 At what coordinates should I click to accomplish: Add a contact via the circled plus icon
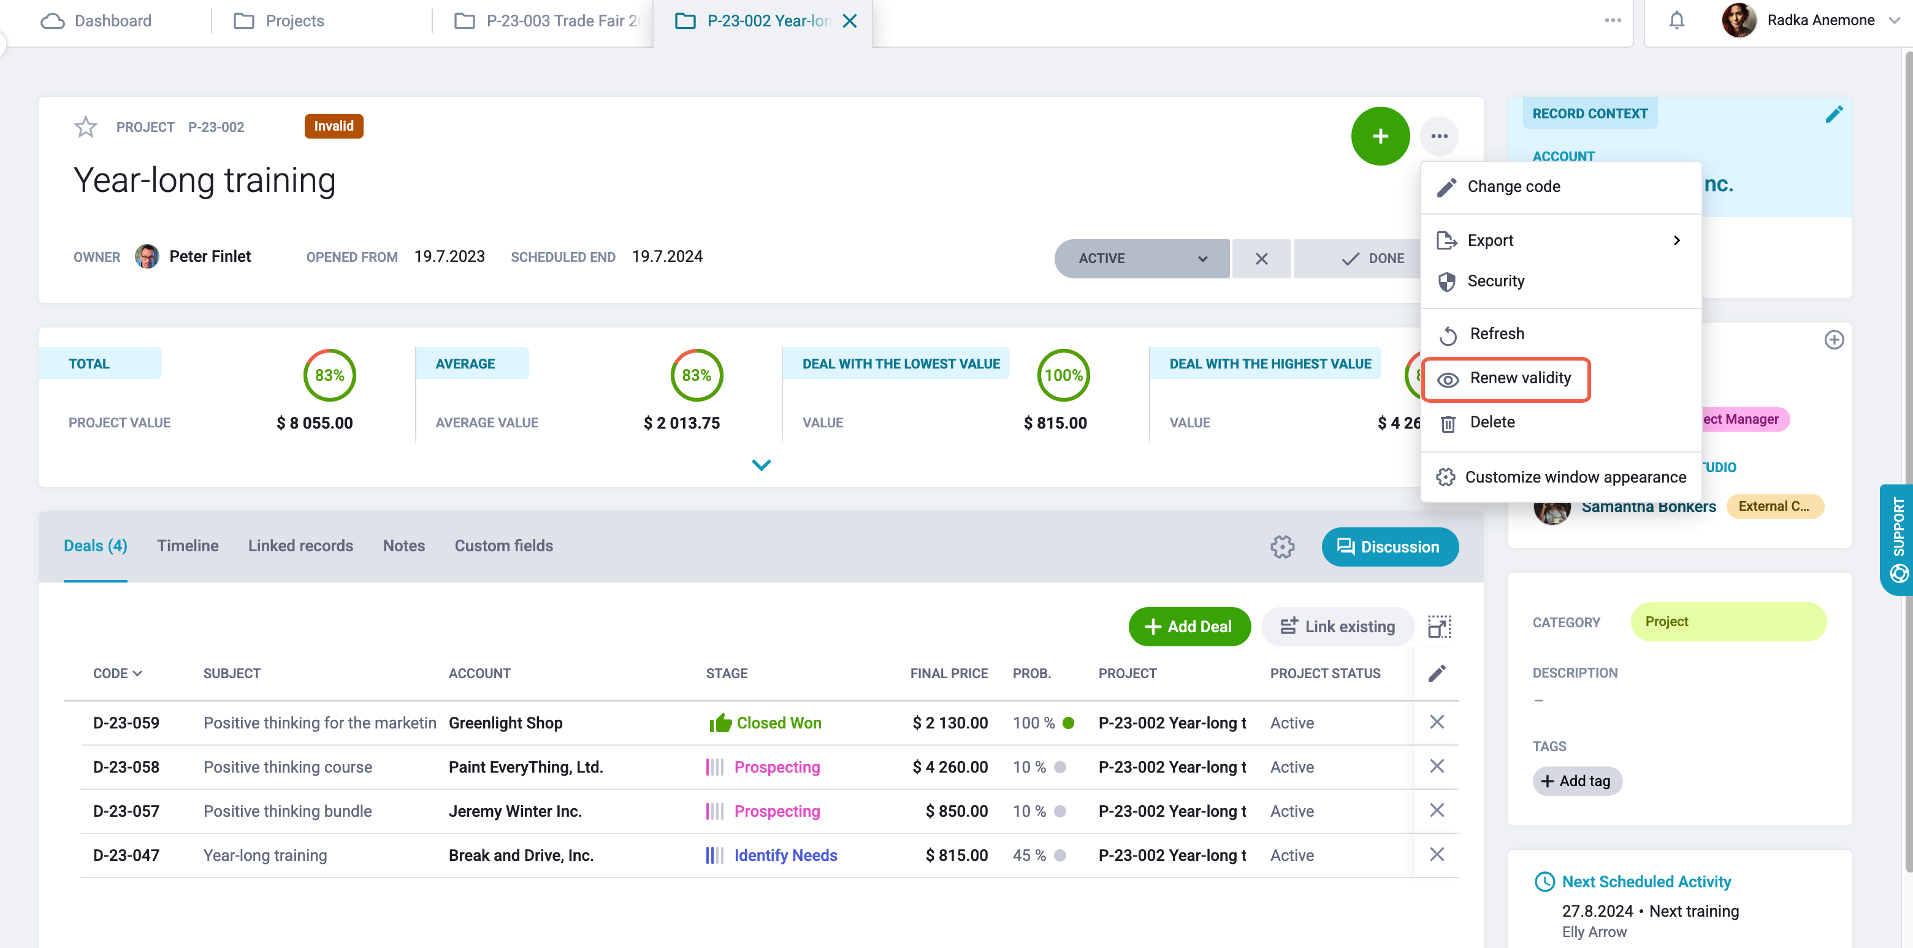click(1833, 340)
